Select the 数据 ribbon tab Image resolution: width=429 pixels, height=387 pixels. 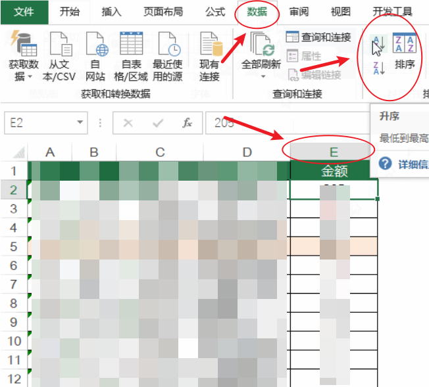pos(257,12)
